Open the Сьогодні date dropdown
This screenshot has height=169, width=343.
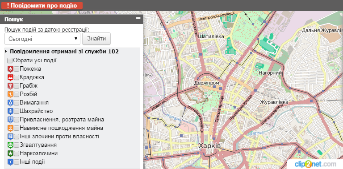42,39
